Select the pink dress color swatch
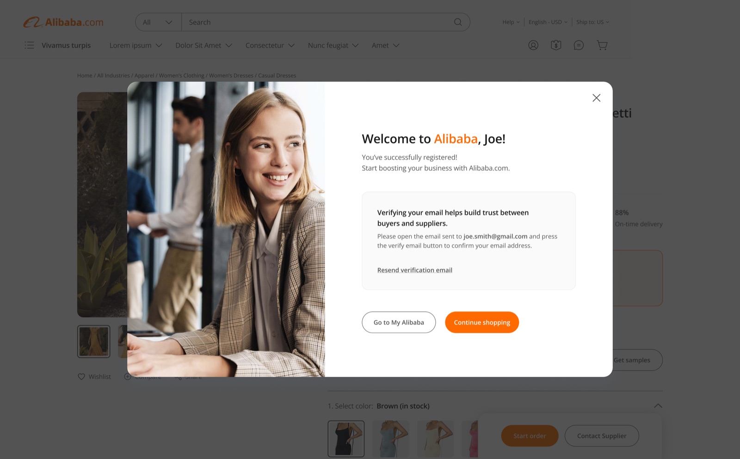Image resolution: width=740 pixels, height=459 pixels. pos(470,439)
